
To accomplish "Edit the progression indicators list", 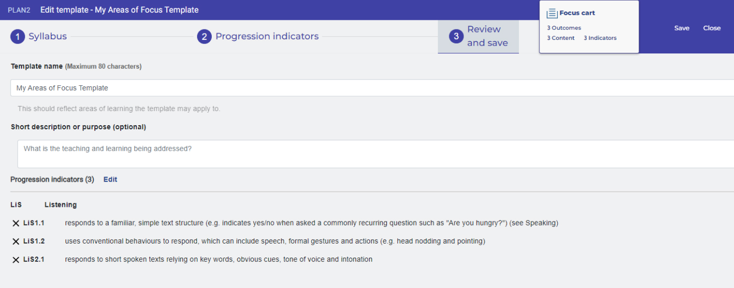I will pos(110,180).
